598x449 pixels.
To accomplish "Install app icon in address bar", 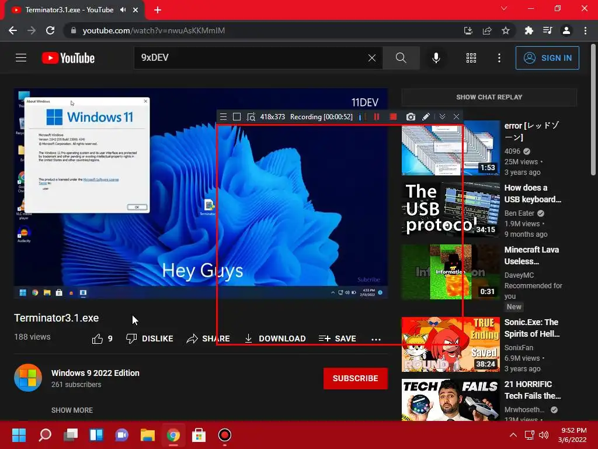I will (468, 30).
